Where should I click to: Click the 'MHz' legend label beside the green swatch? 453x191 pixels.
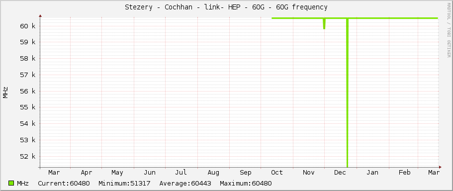pyautogui.click(x=23, y=183)
